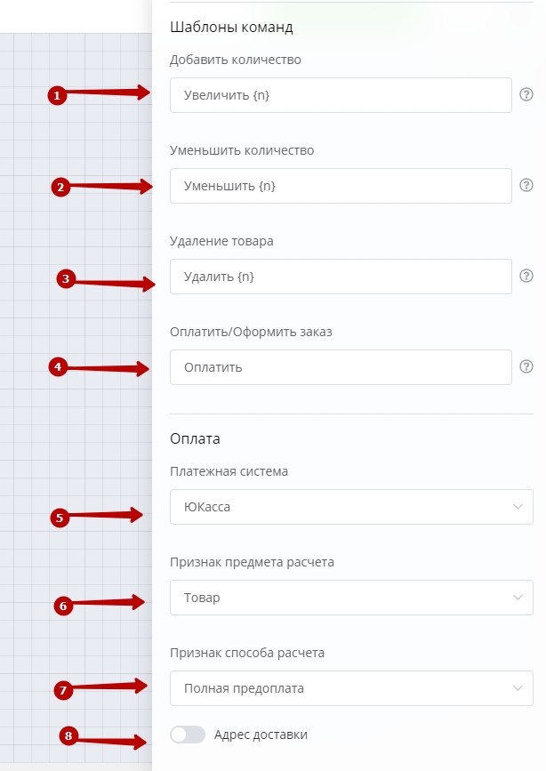Click the chevron arrow in ЮКасса selector
Viewport: 546px width, 771px height.
coord(518,507)
